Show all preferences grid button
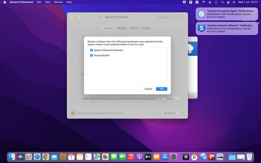This screenshot has height=163, width=261. point(101,17)
